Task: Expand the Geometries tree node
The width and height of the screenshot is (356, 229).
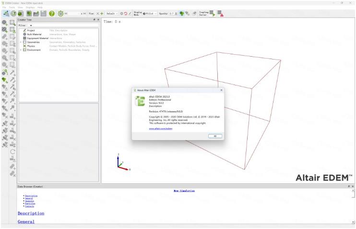Action: (x=21, y=42)
